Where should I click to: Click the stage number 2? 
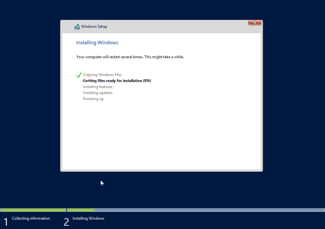tap(66, 222)
